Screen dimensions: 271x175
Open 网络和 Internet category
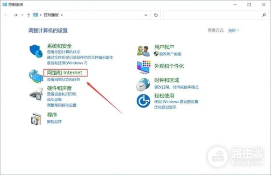point(65,73)
